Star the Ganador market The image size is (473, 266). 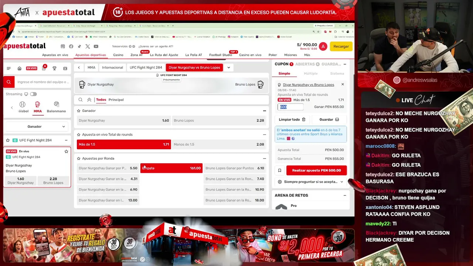pos(79,111)
